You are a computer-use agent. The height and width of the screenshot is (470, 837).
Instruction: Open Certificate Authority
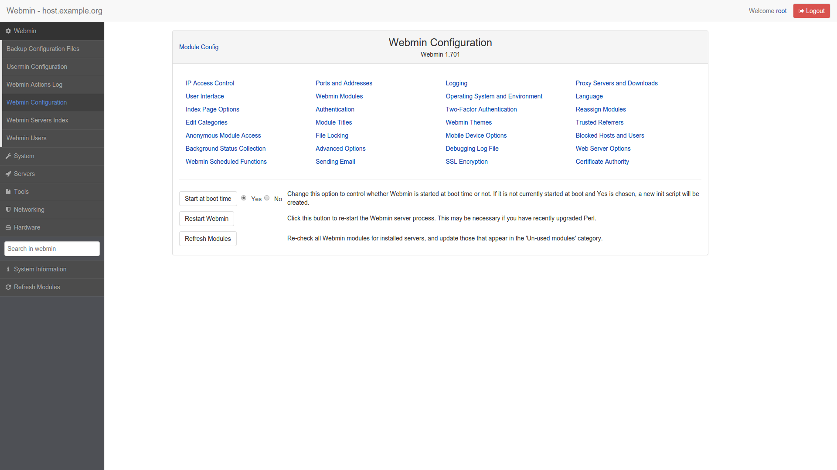tap(602, 162)
